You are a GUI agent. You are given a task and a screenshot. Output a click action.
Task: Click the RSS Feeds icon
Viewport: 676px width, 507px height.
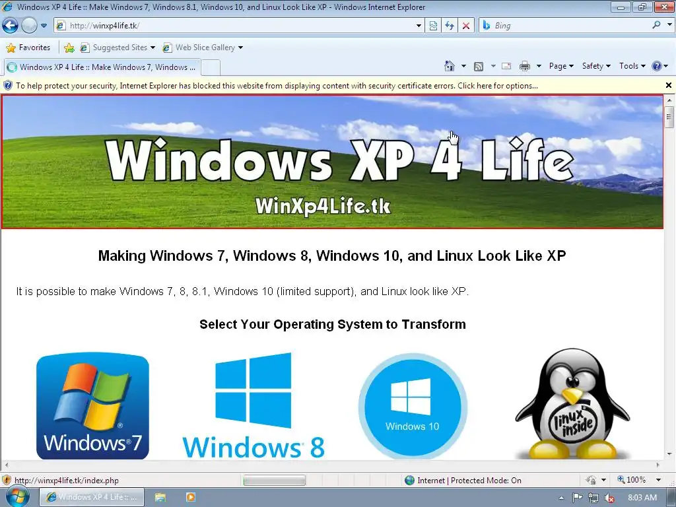coord(479,66)
